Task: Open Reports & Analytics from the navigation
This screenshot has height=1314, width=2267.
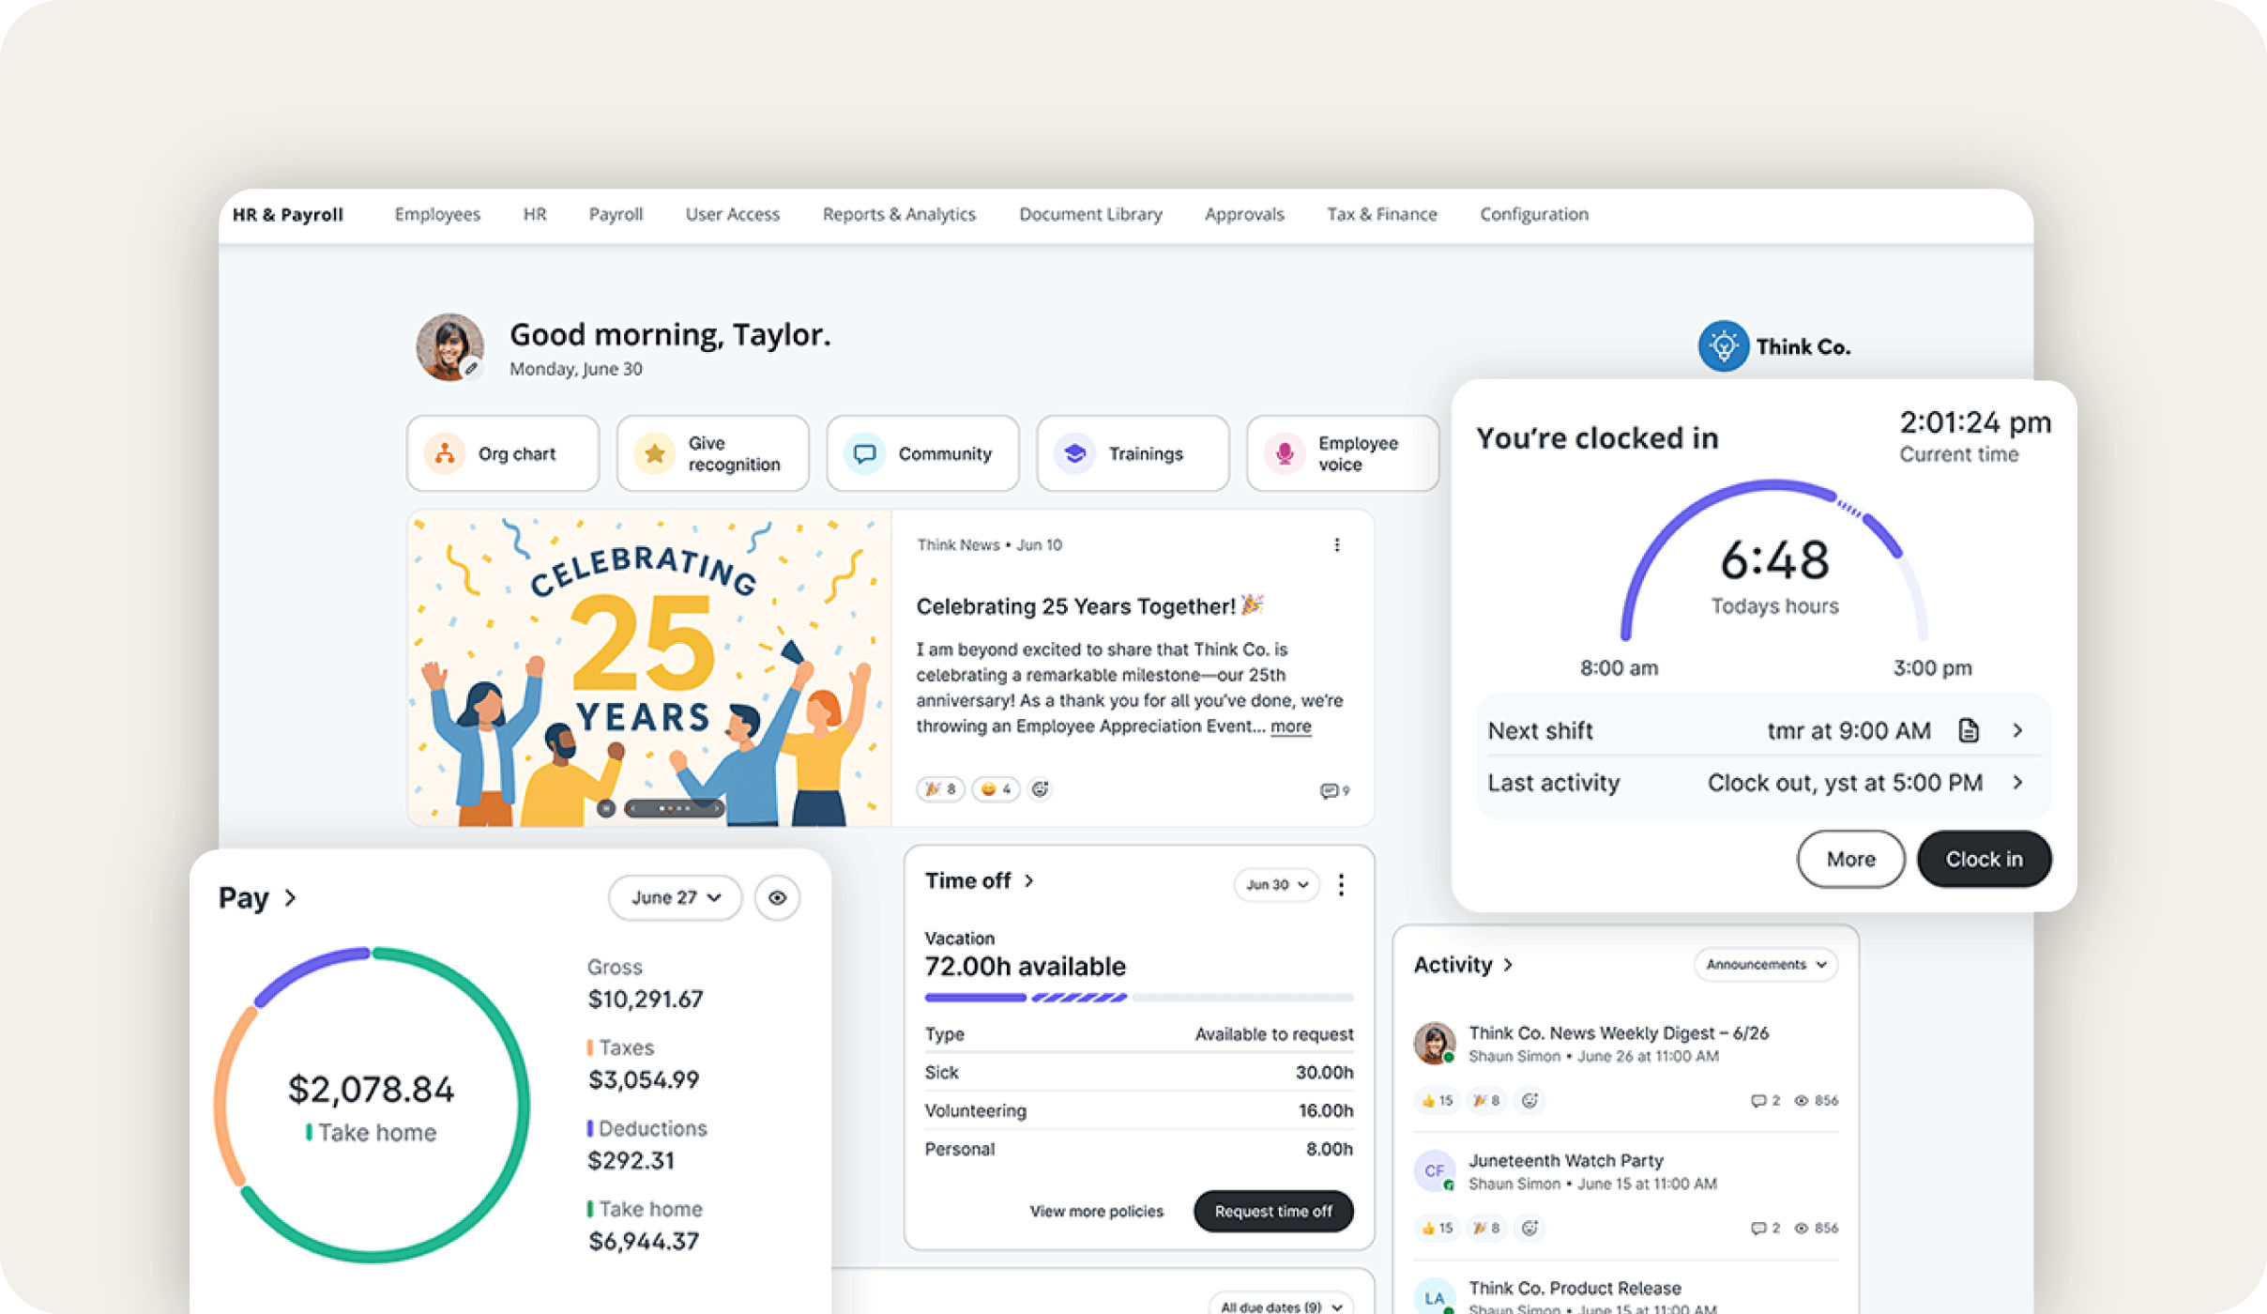Action: click(899, 214)
